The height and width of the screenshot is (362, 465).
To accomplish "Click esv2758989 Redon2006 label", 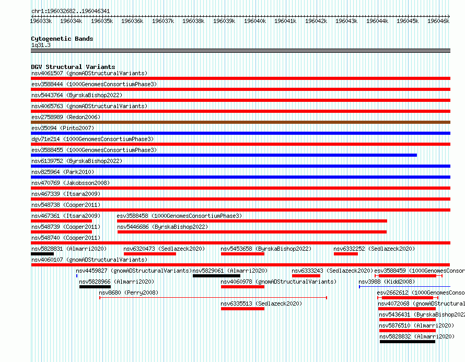I will coord(66,117).
